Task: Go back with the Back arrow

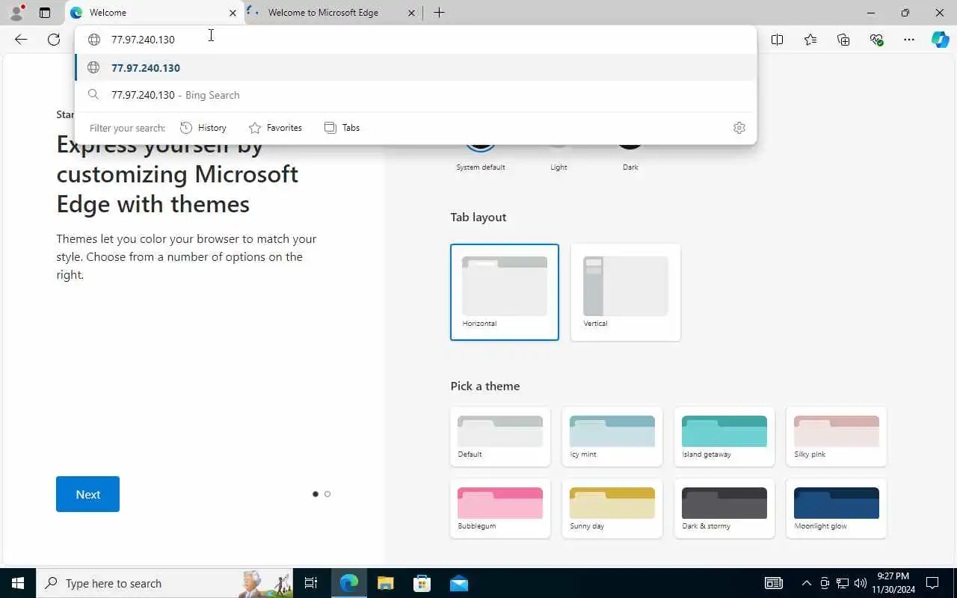Action: 21,40
